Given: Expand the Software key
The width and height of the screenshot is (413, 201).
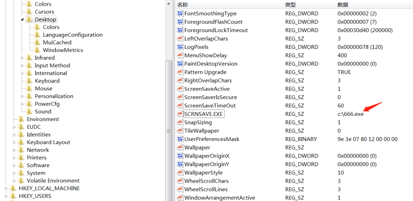Looking at the screenshot, I should point(15,165).
